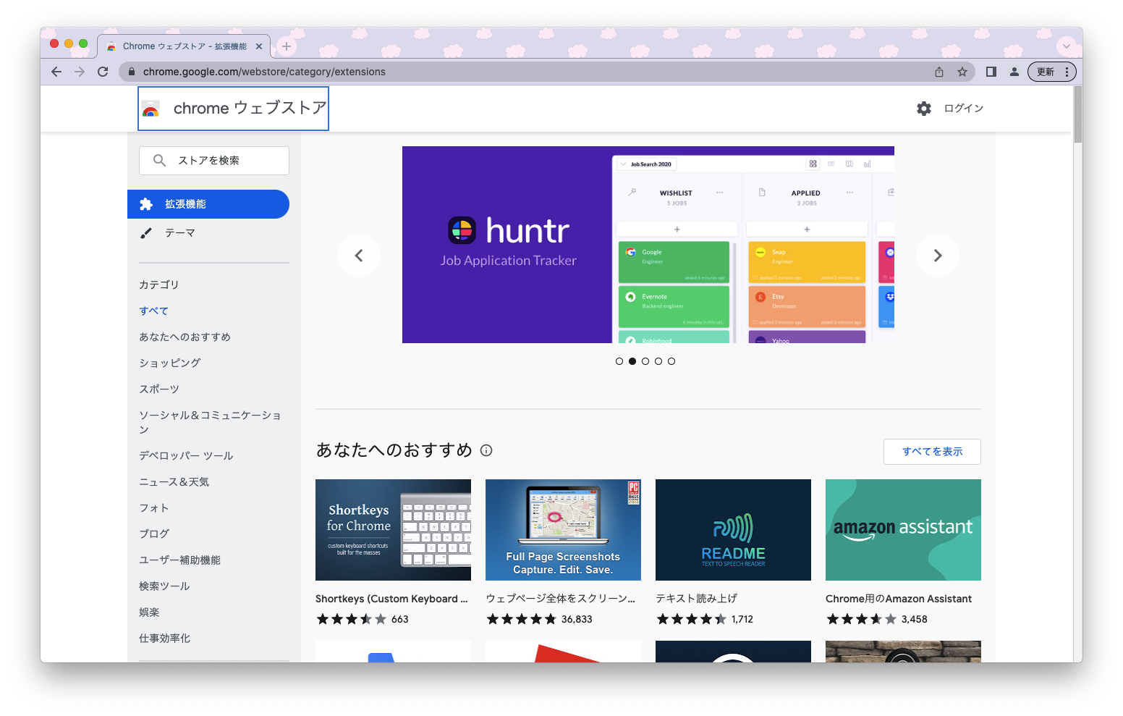
Task: Select the third carousel dot
Action: pos(645,361)
